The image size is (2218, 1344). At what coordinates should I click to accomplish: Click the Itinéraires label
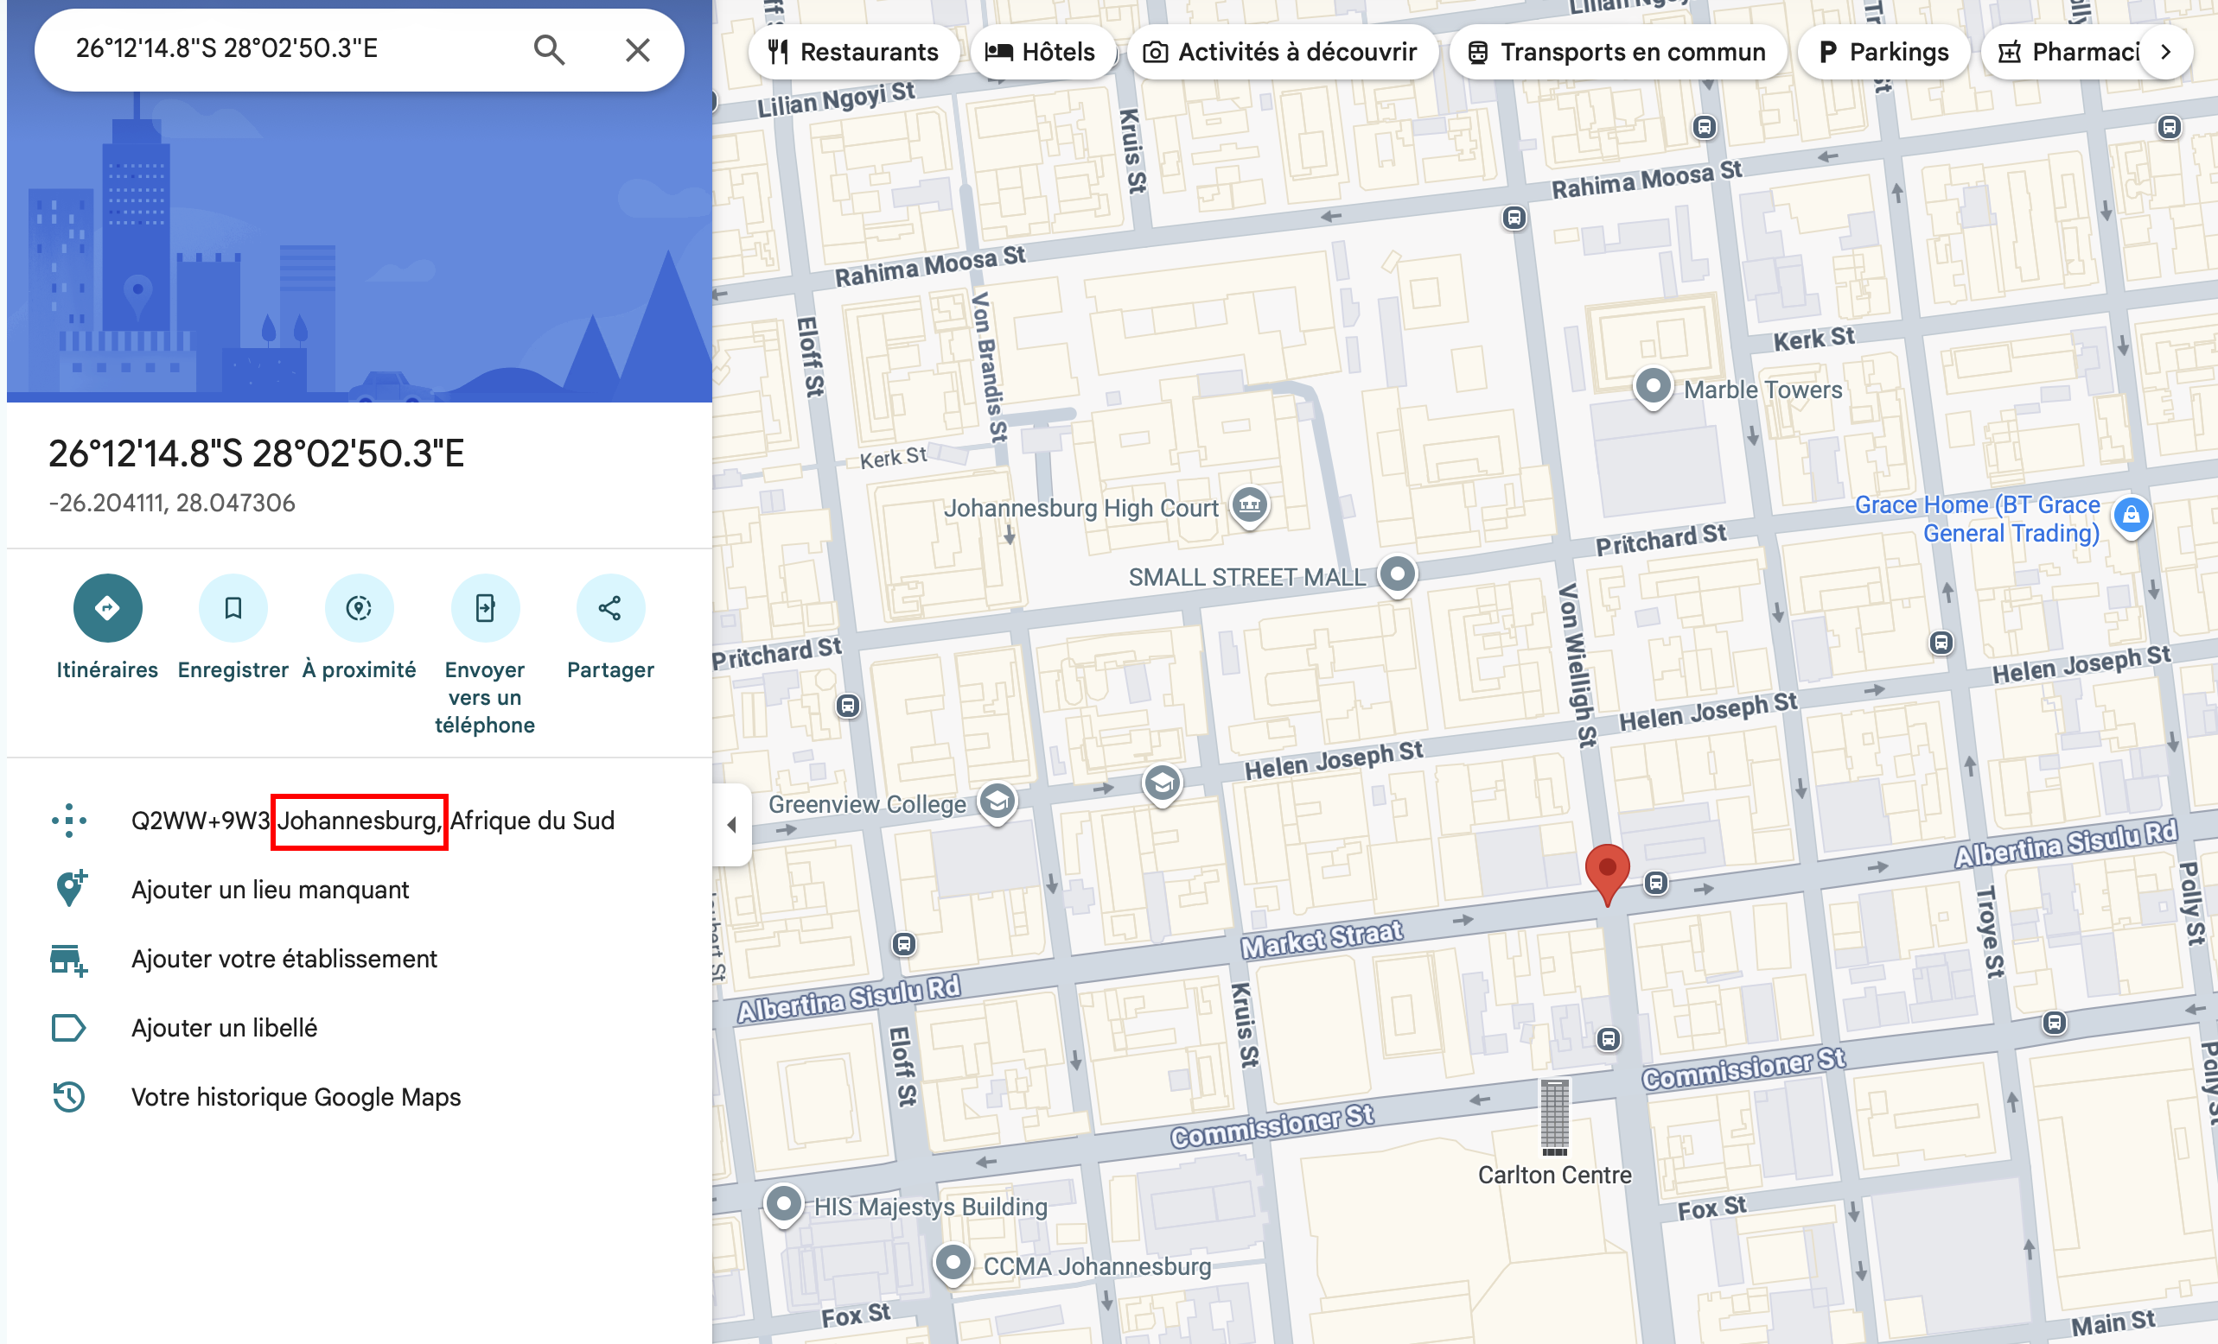click(107, 670)
